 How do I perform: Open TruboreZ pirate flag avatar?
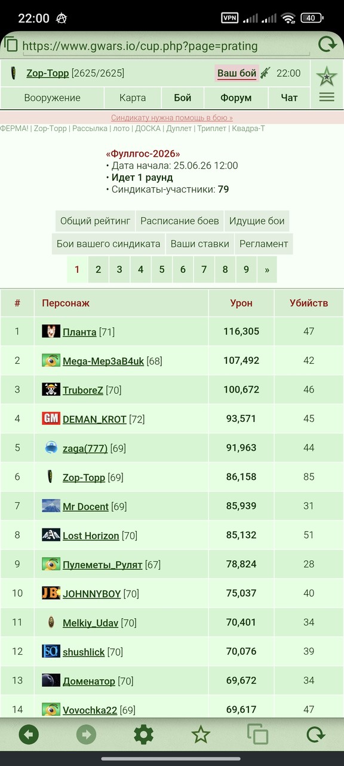(51, 390)
